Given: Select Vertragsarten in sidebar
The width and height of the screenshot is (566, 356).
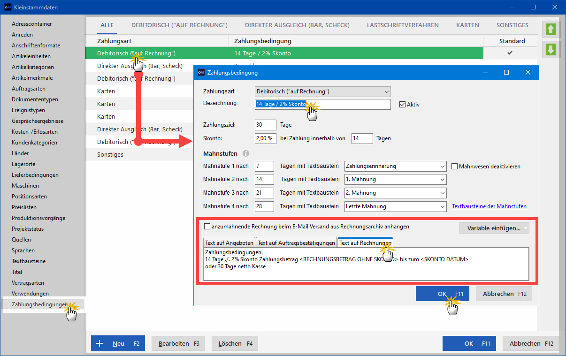Looking at the screenshot, I should tap(28, 283).
